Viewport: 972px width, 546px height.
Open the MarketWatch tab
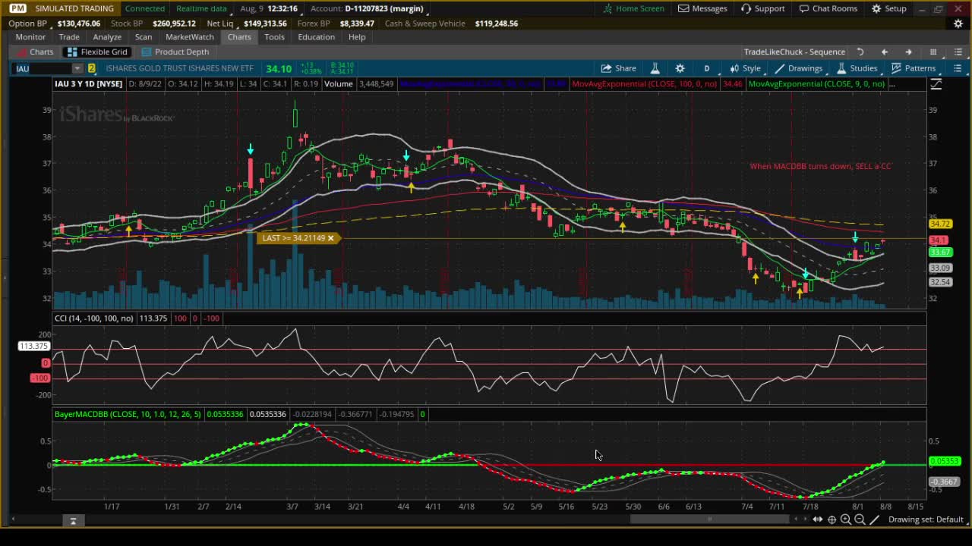click(x=190, y=36)
